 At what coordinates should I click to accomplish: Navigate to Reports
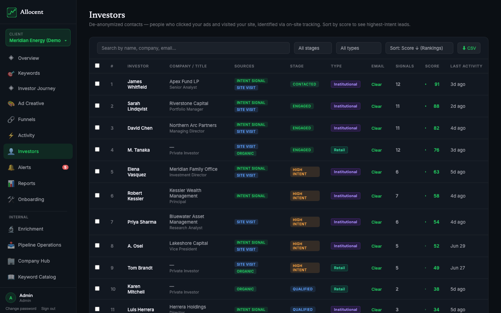[x=38, y=184]
